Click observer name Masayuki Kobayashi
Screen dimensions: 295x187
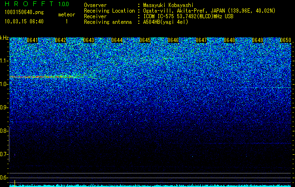(168, 5)
